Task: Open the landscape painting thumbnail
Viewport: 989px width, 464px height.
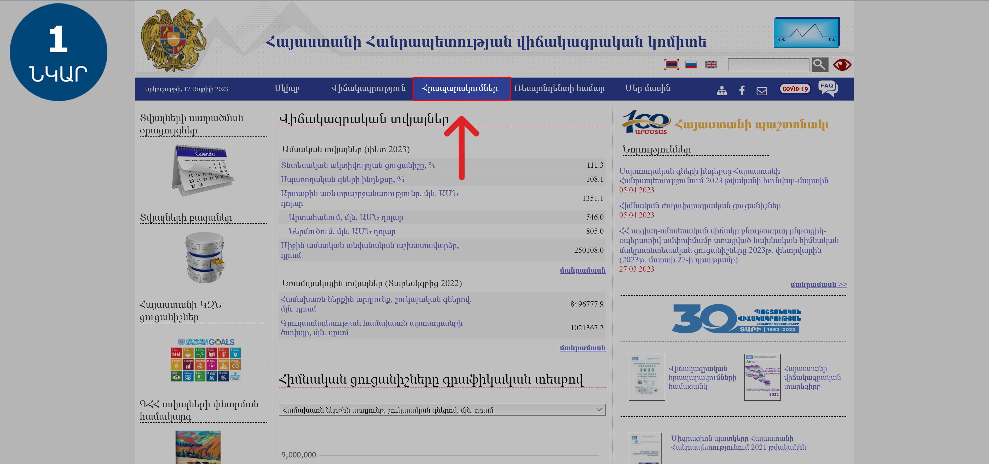Action: [x=198, y=447]
